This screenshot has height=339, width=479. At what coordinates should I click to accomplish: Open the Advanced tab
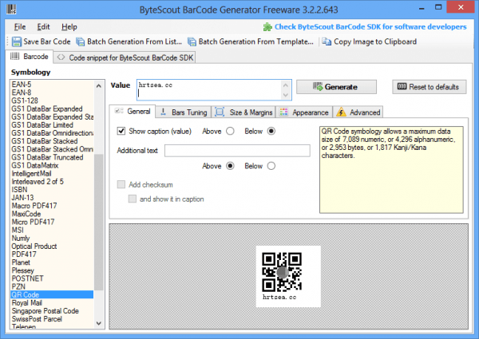[358, 112]
